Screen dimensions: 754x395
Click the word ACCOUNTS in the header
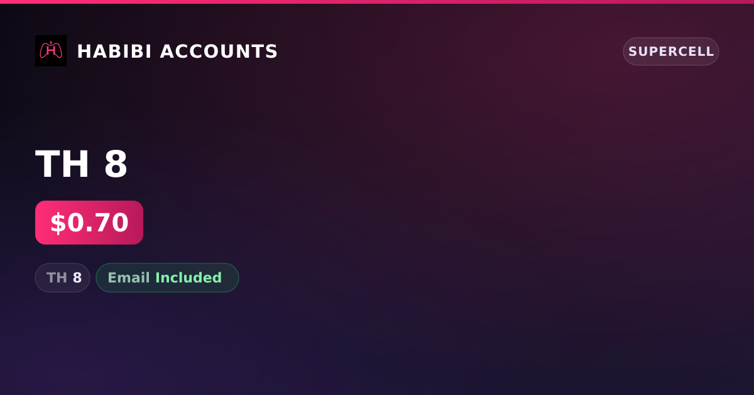219,51
